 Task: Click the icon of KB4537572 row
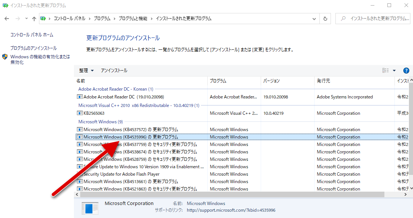79,130
